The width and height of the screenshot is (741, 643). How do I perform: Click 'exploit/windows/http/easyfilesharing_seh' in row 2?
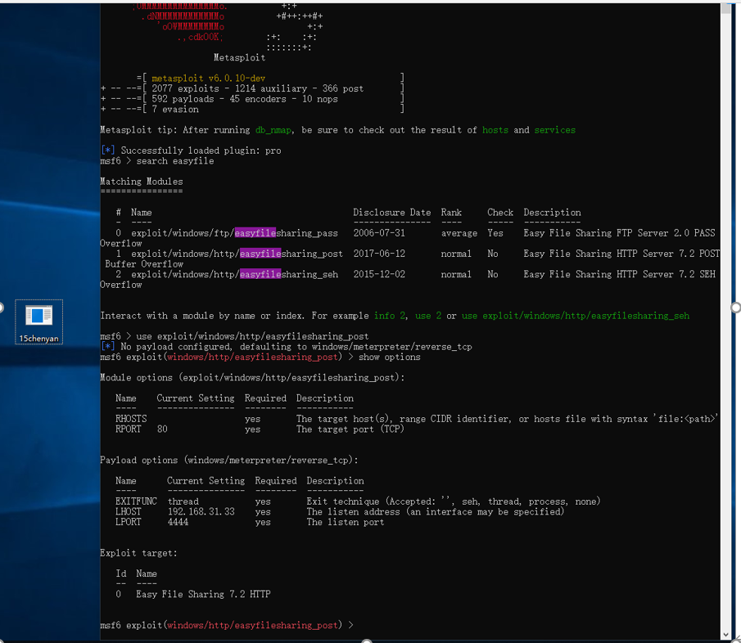pos(234,274)
